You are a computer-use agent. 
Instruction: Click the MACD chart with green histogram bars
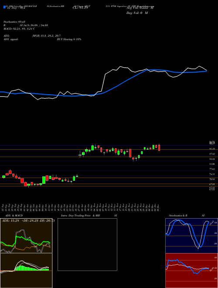(x=26, y=271)
